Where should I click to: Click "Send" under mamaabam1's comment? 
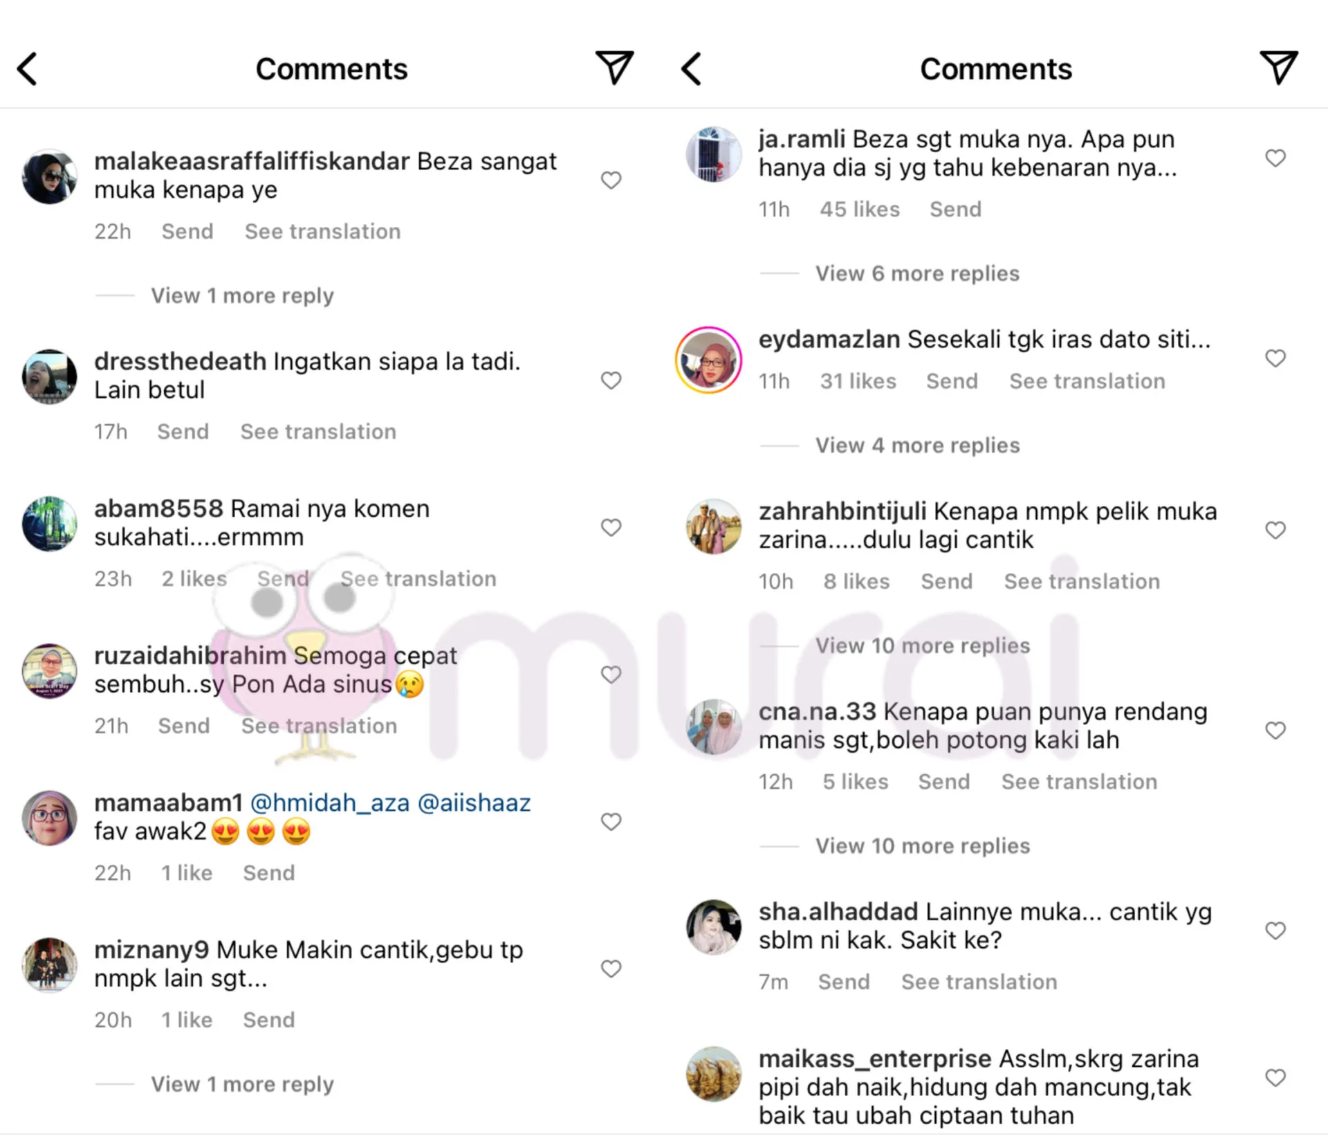coord(268,872)
